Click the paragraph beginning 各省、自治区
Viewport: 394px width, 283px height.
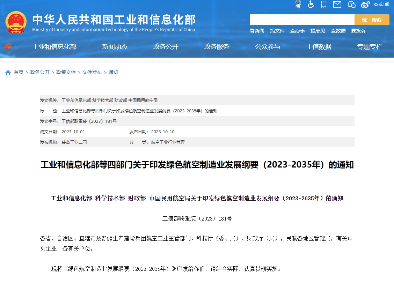pyautogui.click(x=197, y=244)
